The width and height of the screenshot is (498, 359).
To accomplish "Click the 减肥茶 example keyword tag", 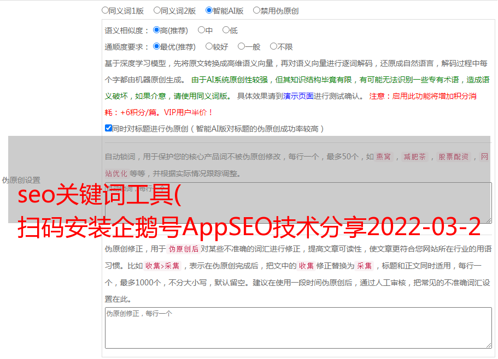I will tap(415, 157).
